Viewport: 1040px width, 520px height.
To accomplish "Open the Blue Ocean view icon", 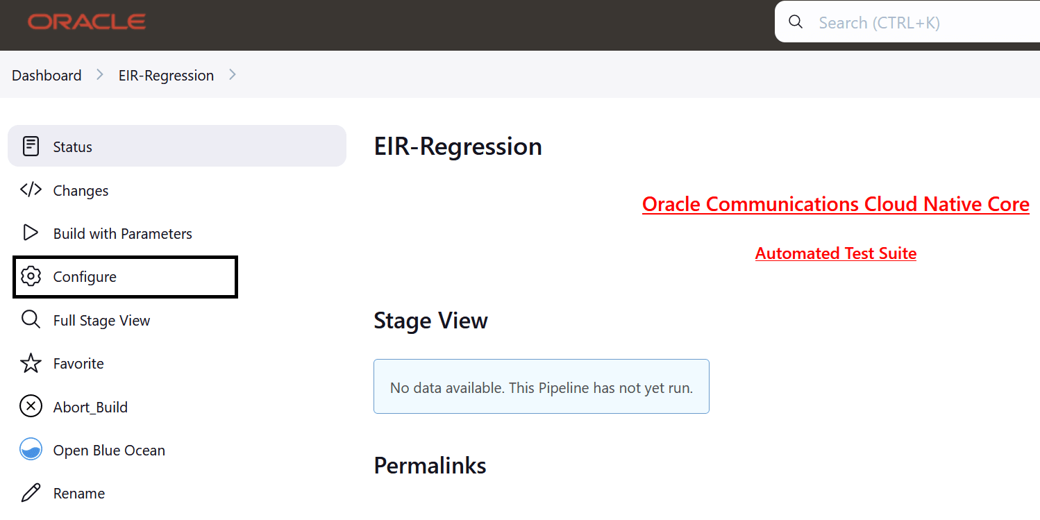I will (x=31, y=449).
